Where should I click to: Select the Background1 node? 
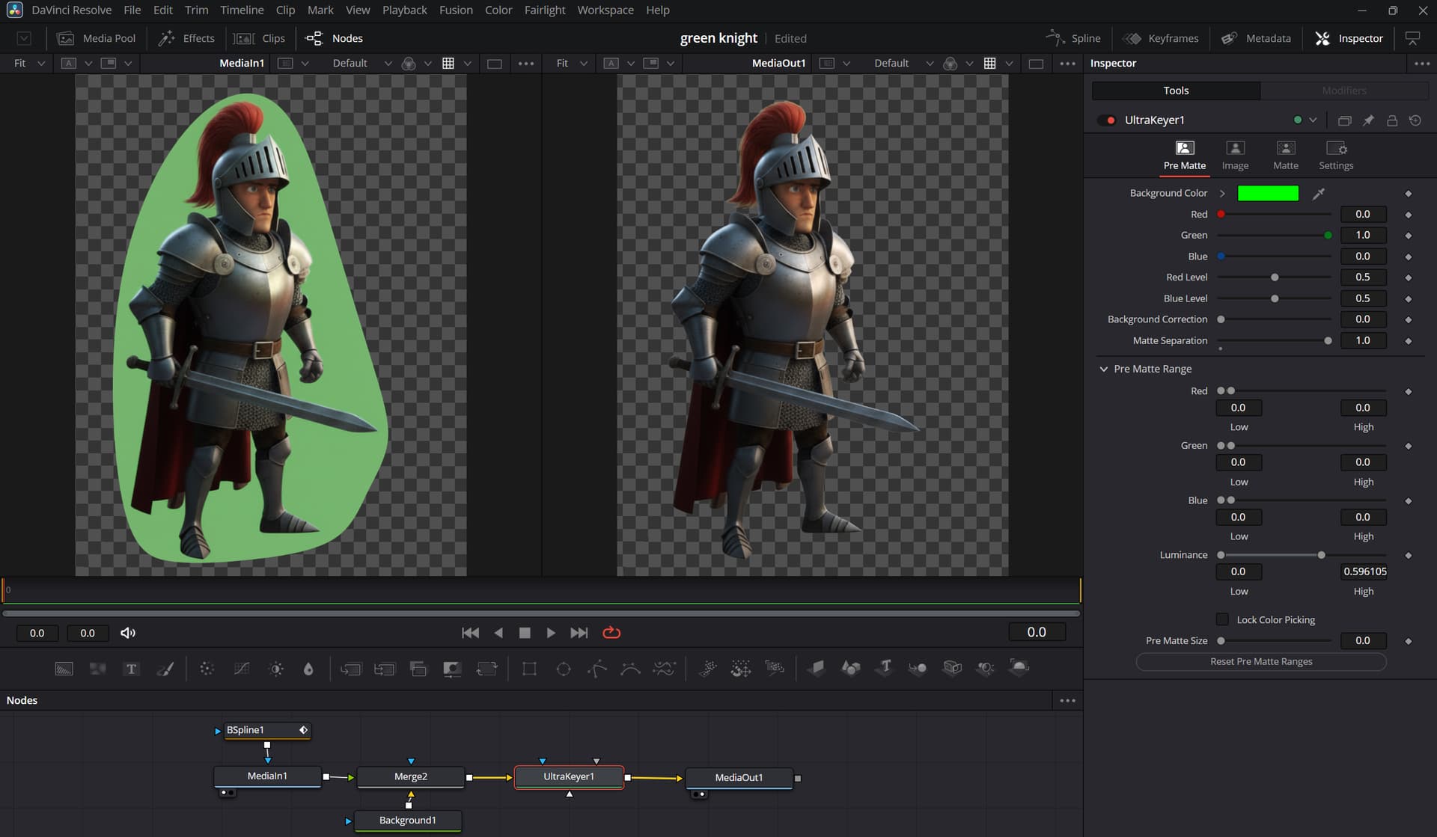[407, 821]
